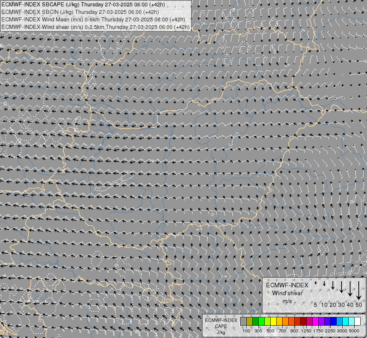Click the 100 label on CAPE scale
The image size is (367, 338).
pos(246,331)
